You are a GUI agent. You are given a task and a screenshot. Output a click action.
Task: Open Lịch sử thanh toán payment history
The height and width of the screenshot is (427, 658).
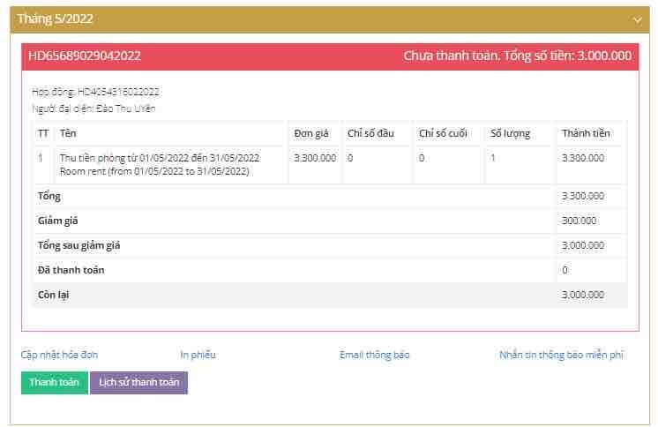138,383
